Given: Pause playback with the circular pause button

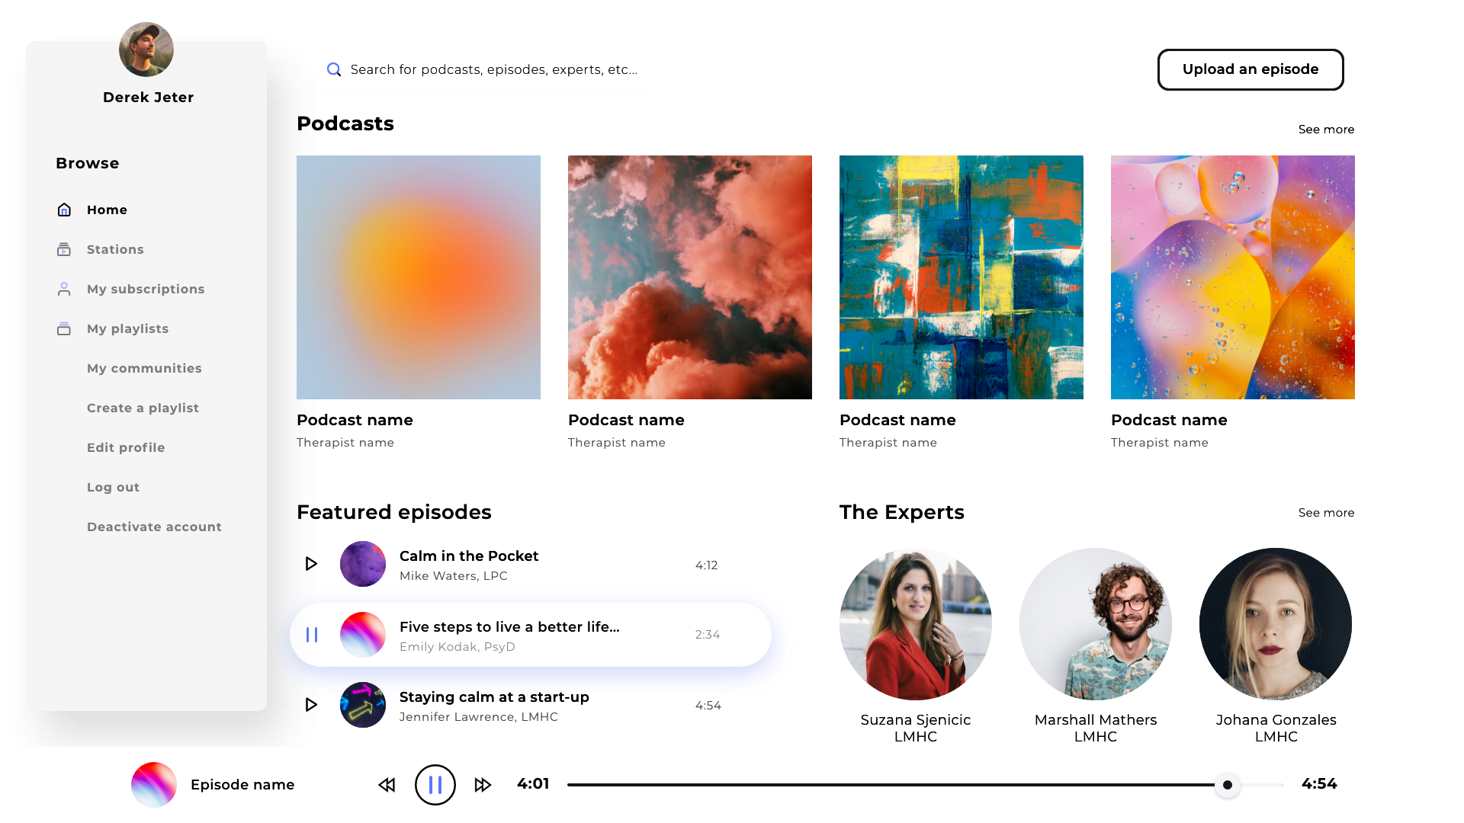Looking at the screenshot, I should [435, 784].
